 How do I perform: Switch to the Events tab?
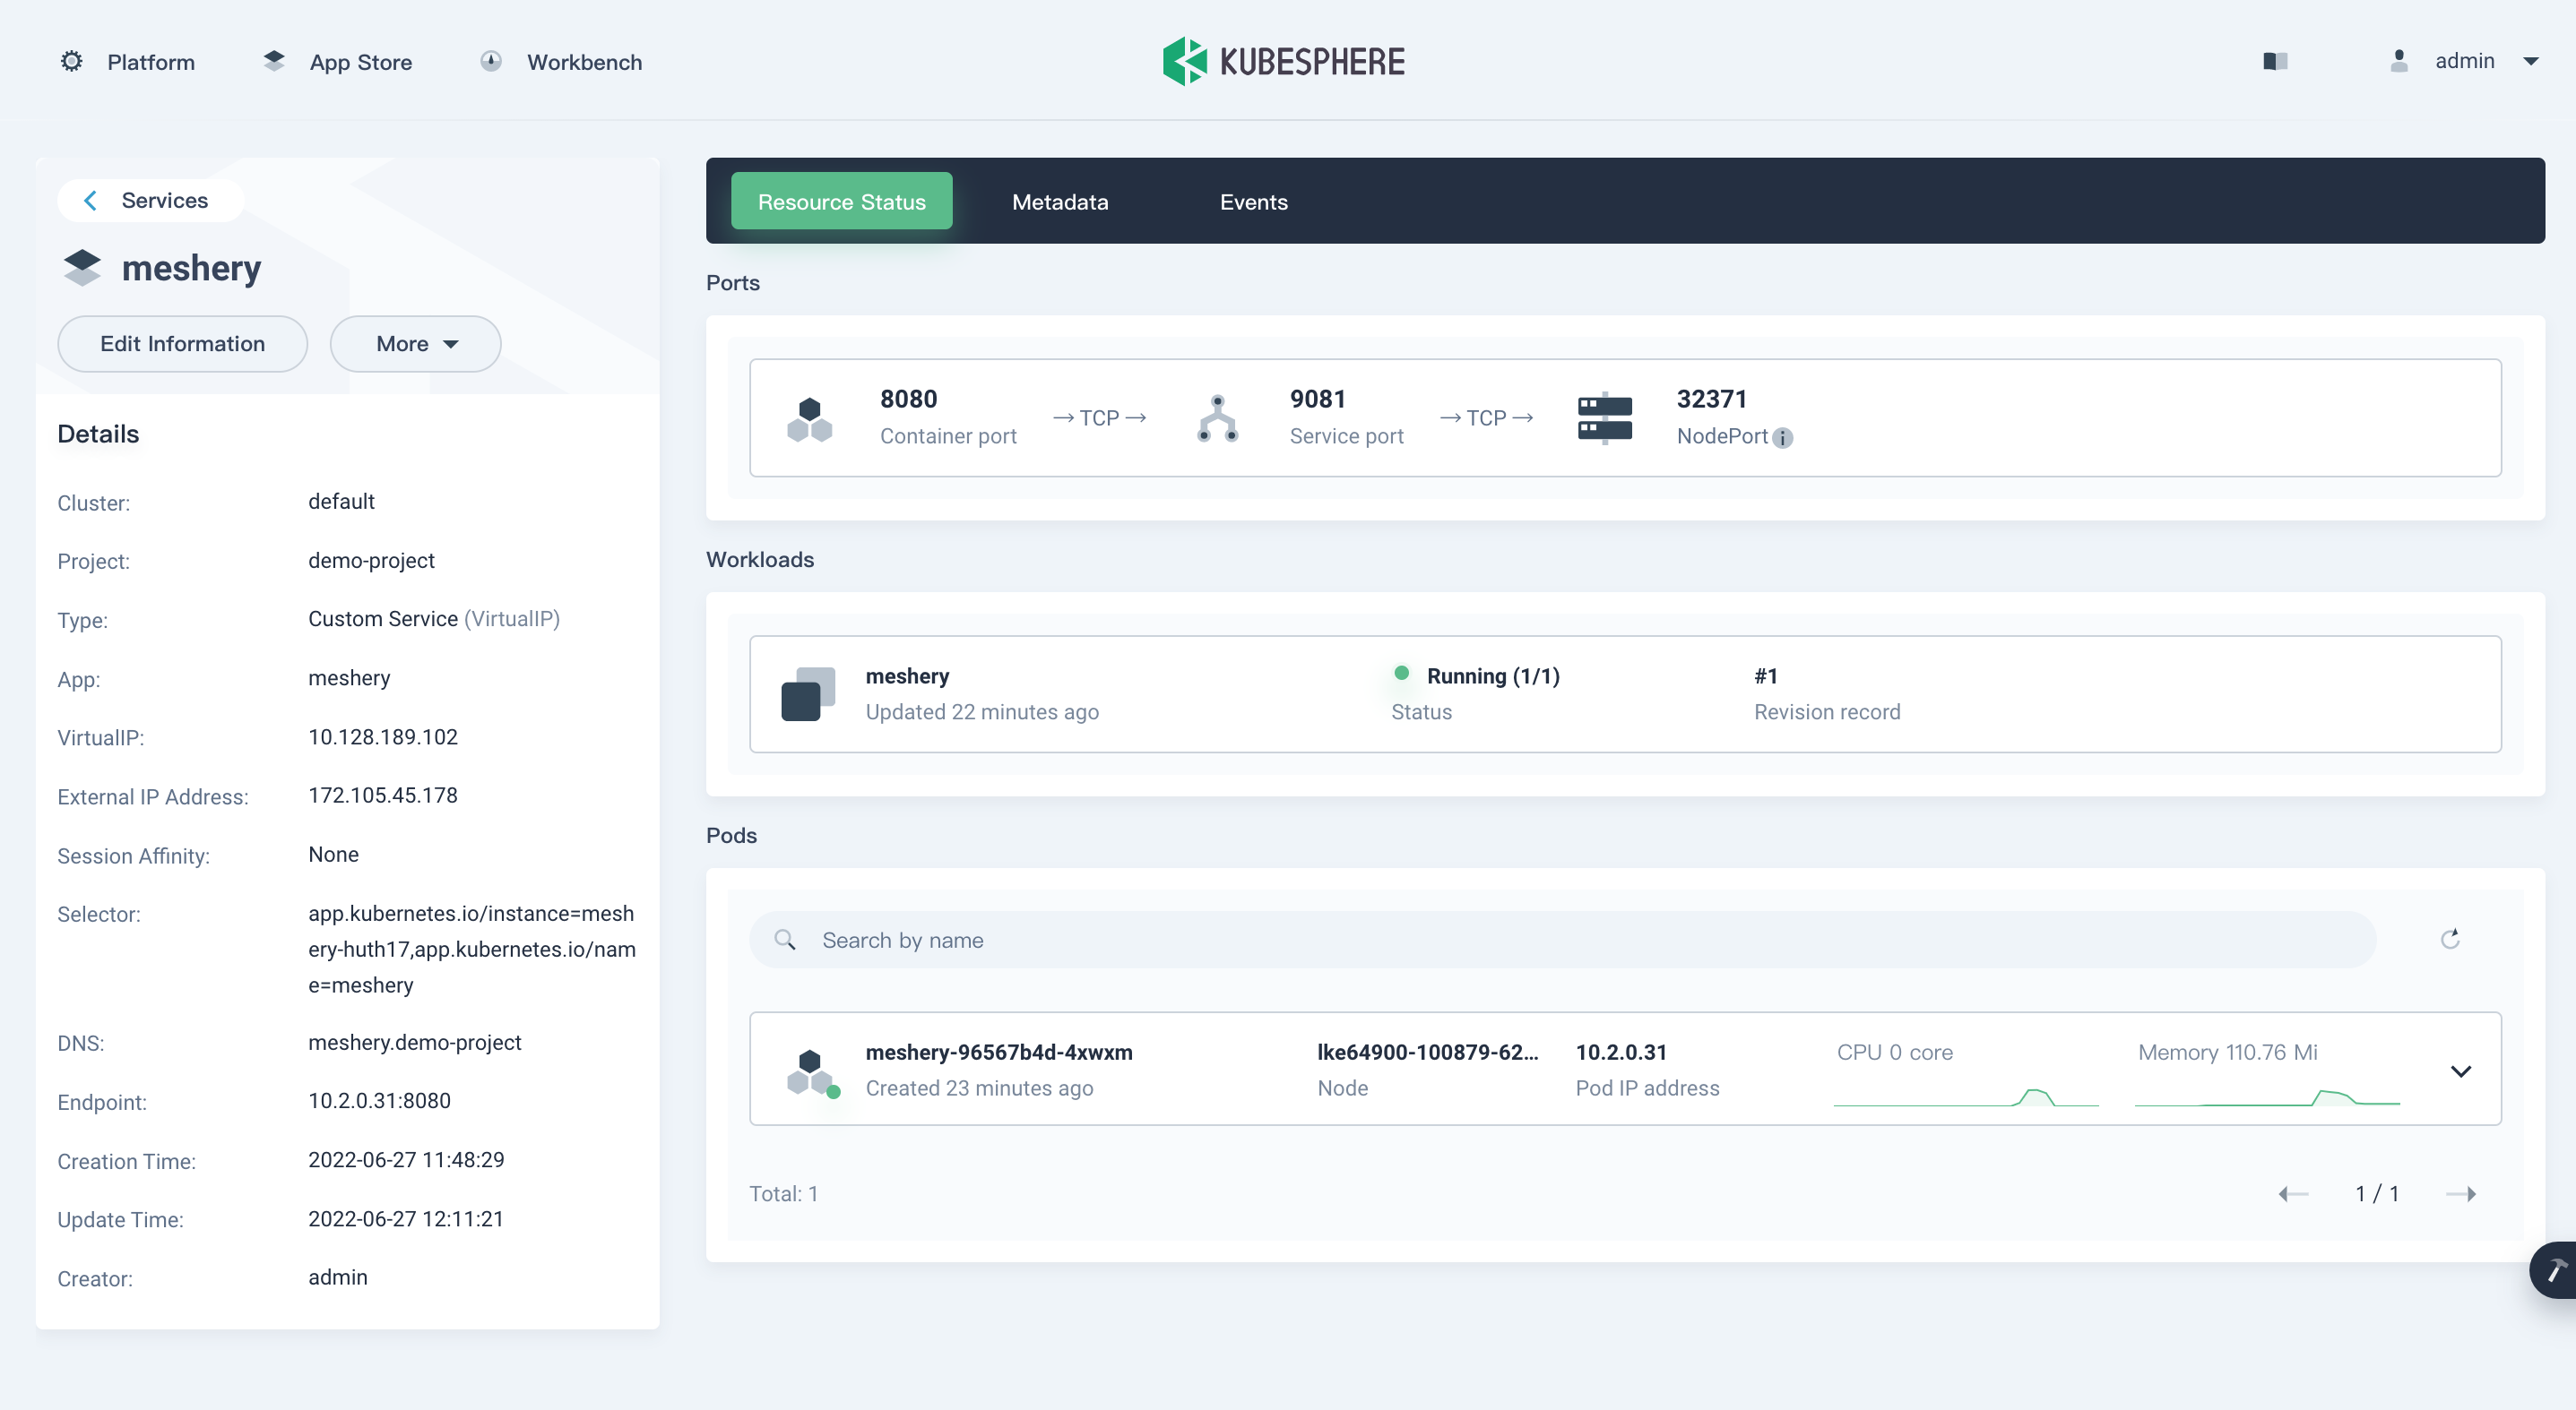pyautogui.click(x=1253, y=201)
